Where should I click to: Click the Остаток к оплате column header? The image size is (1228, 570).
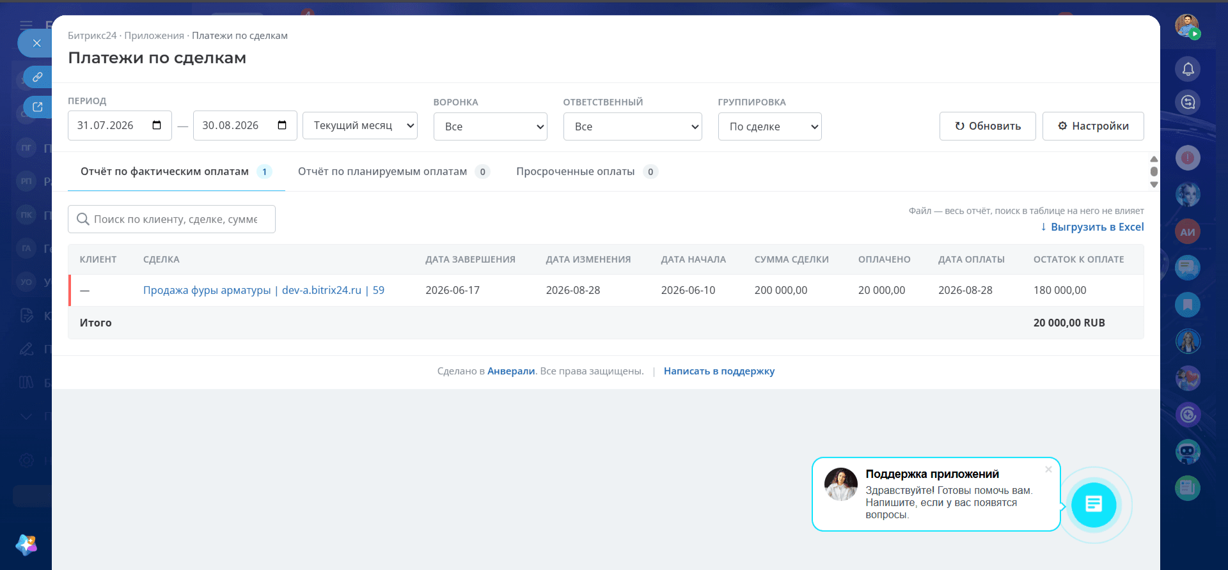coord(1078,259)
